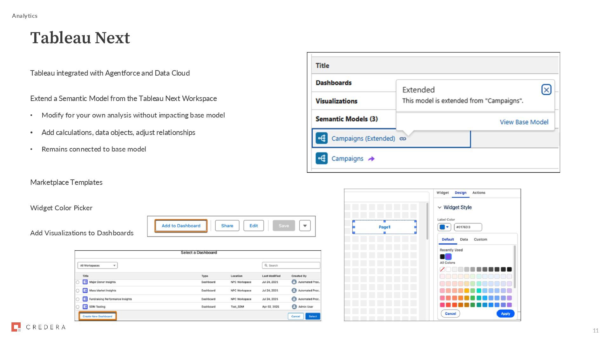Select the Mass Market Insights radio button
Screen dimensions: 610x343
(78, 291)
